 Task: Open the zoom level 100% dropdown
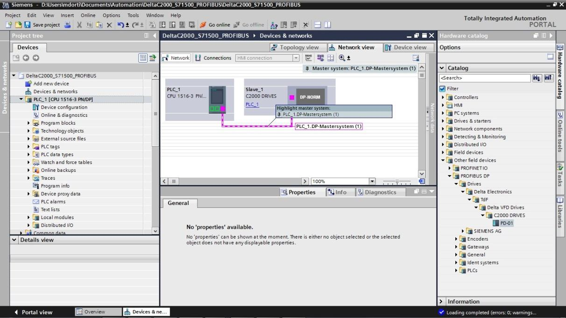(372, 181)
